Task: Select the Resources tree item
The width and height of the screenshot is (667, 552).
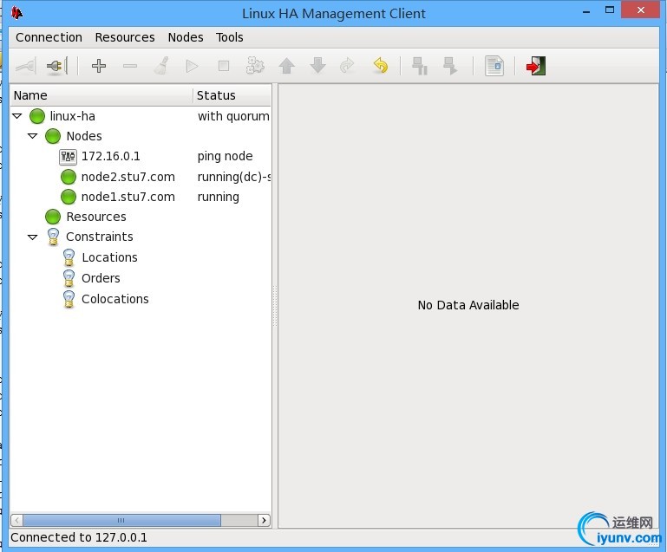Action: point(96,217)
